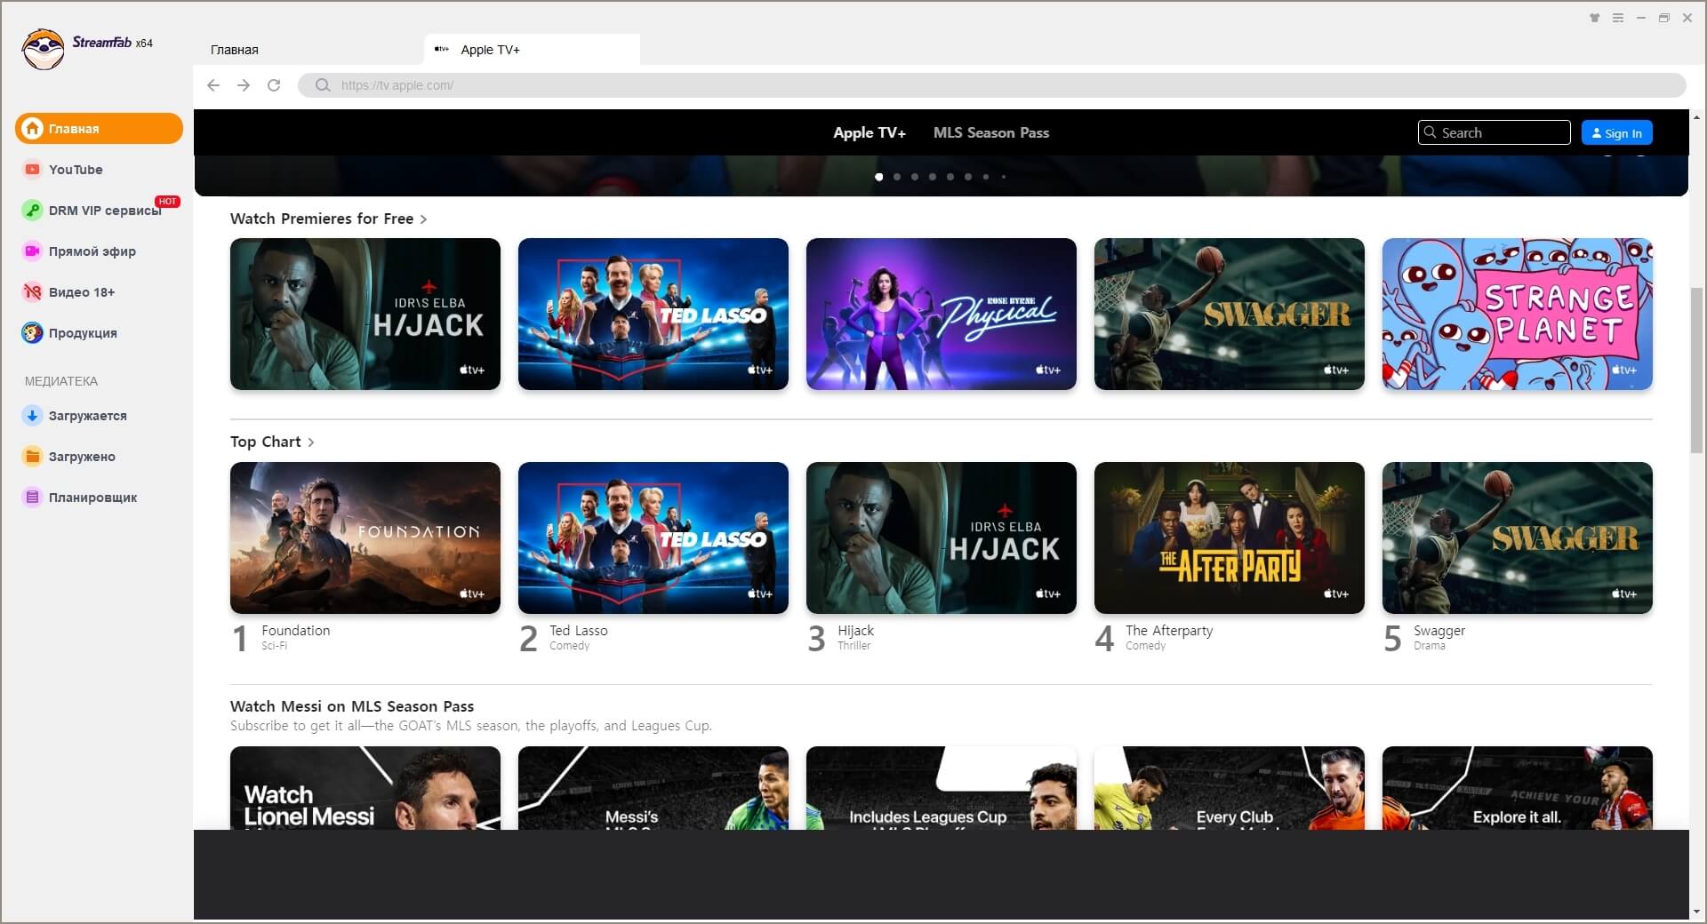Open Explore it all promo card
Screen dimensions: 1707x924
pyautogui.click(x=1518, y=788)
